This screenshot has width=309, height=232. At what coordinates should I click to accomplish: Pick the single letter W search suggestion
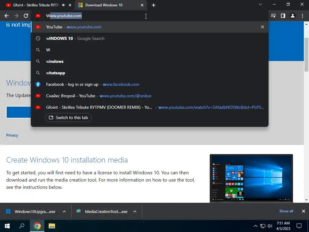tap(150, 50)
